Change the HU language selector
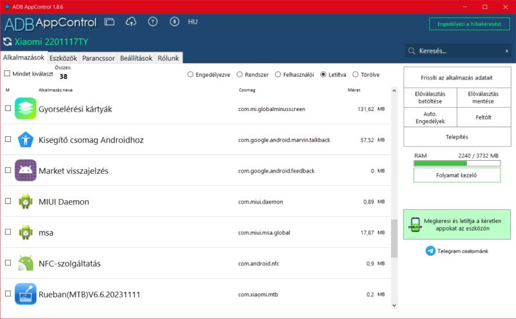This screenshot has height=319, width=516. click(193, 22)
